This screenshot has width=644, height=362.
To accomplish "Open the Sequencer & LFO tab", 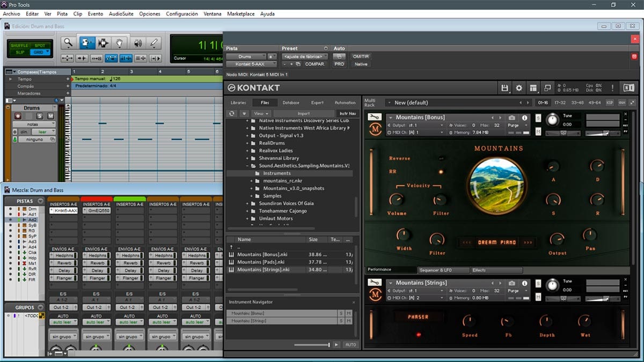I will tap(443, 270).
